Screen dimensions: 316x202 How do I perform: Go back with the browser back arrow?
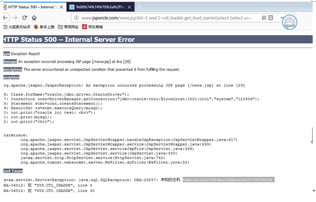pos(6,18)
